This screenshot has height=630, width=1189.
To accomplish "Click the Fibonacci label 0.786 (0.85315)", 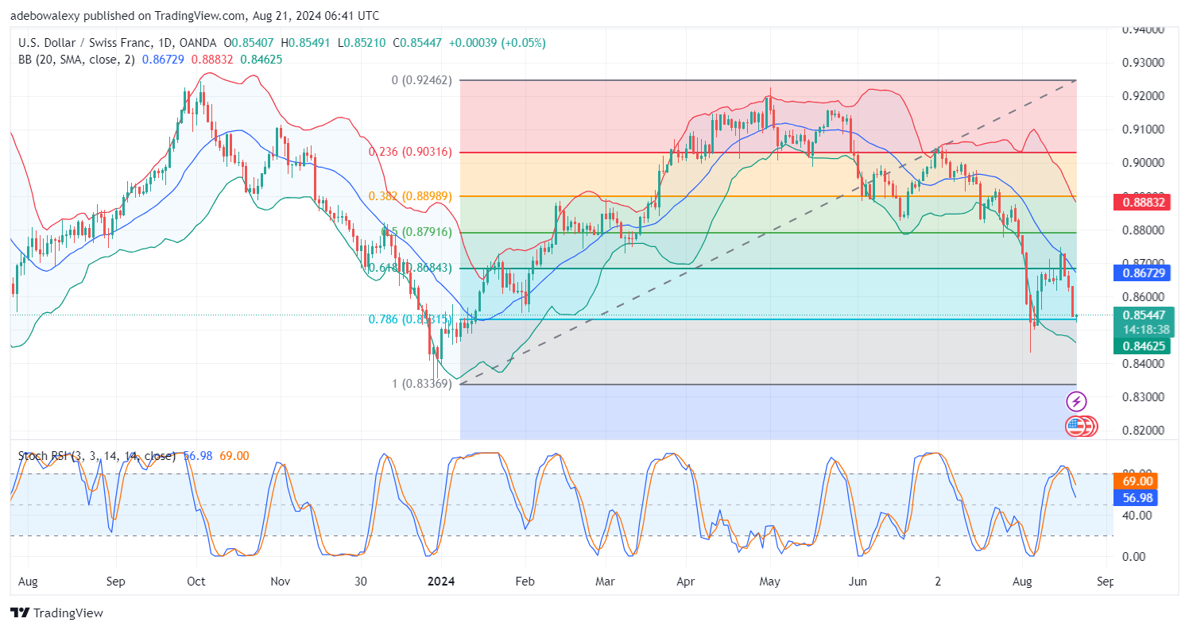I will click(410, 319).
